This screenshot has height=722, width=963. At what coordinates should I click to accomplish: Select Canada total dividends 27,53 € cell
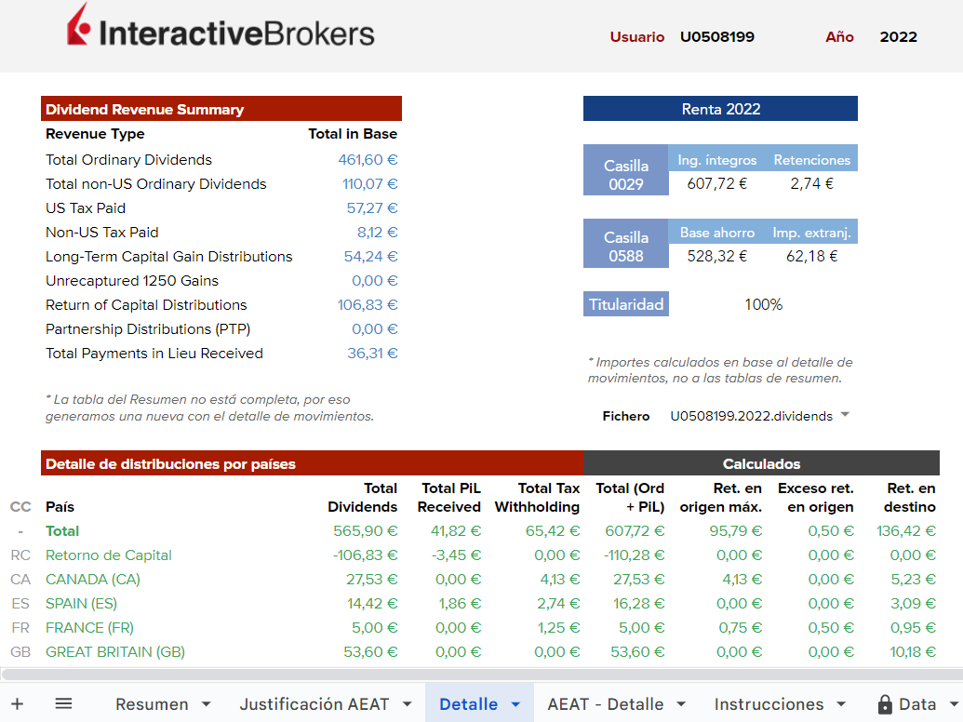click(371, 579)
